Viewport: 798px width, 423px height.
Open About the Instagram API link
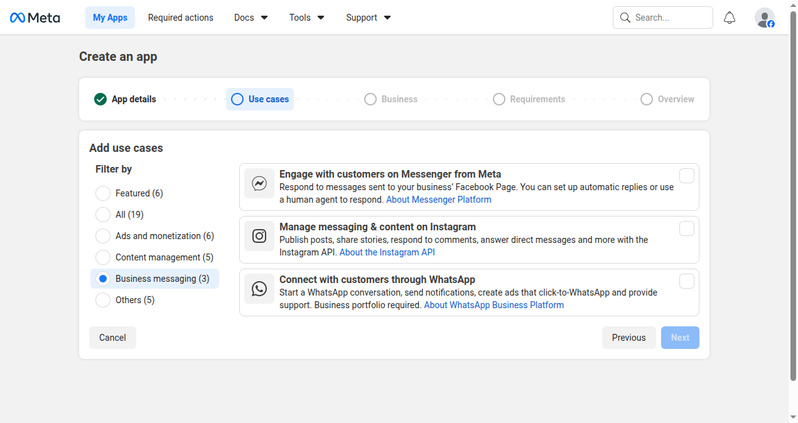click(x=387, y=252)
